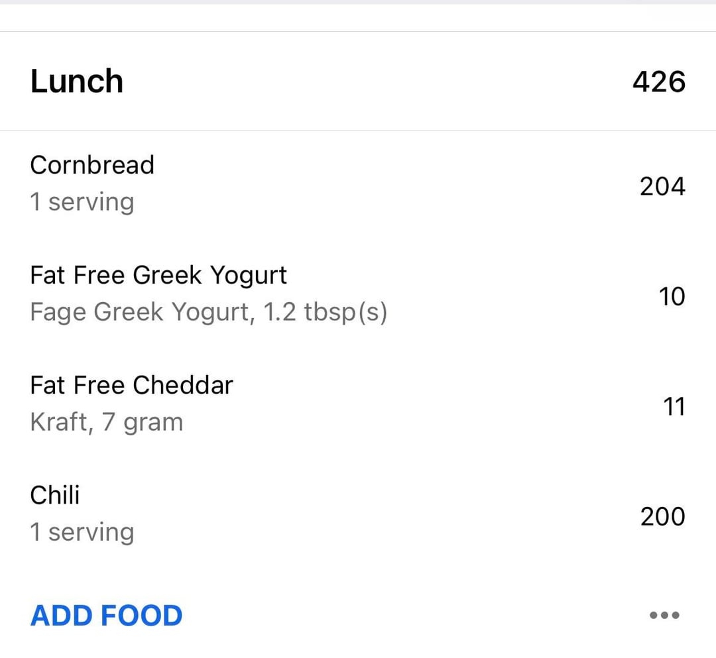
Task: Click the Greek Yogurt 10 calorie value
Action: [x=671, y=296]
